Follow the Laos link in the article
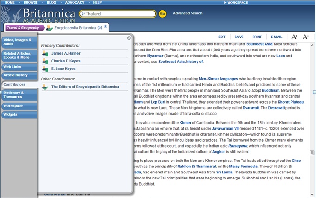The image size is (316, 198). (280, 56)
